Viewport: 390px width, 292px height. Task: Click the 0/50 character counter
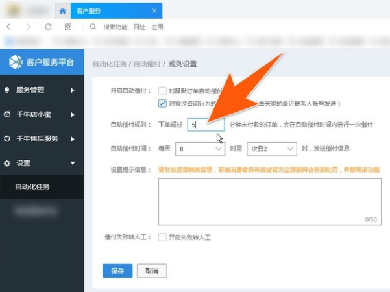tap(371, 219)
